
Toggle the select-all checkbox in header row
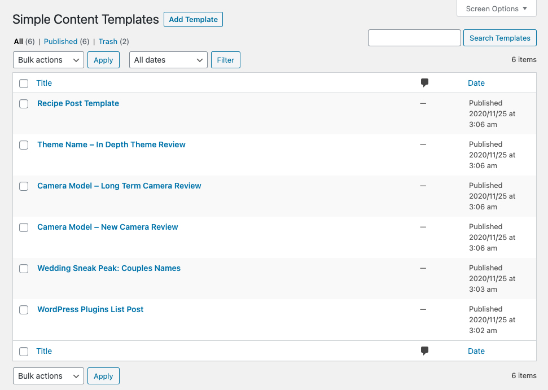[x=24, y=84]
